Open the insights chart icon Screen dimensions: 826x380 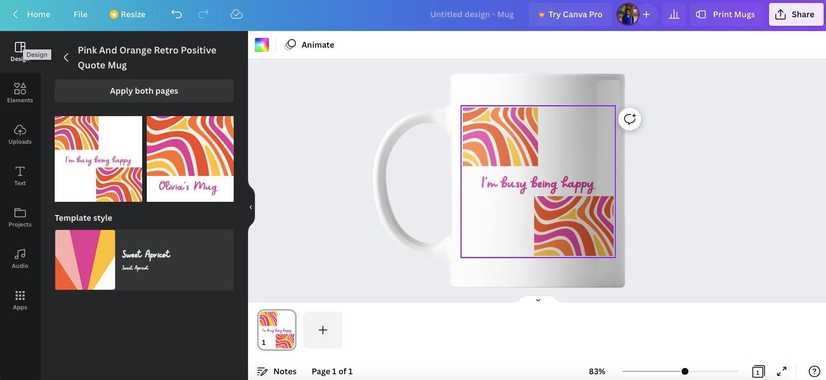(x=674, y=14)
